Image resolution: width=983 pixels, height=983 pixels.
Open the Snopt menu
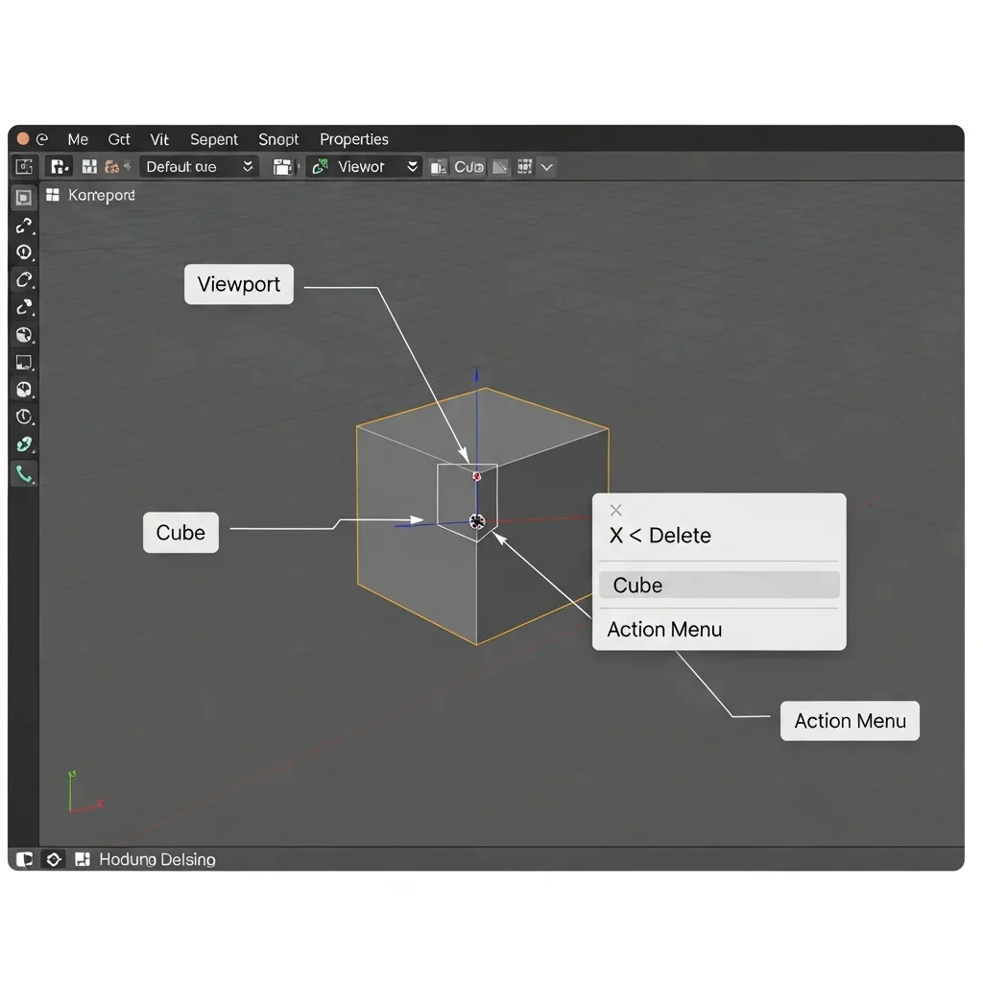coord(278,139)
